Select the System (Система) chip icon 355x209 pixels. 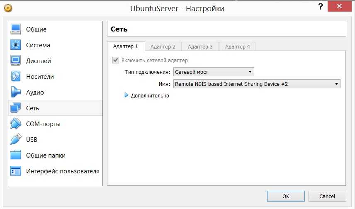coord(15,45)
